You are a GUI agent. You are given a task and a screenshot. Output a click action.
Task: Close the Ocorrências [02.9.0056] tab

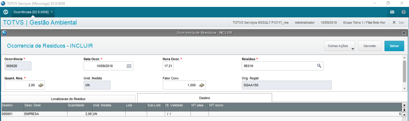tap(52, 12)
